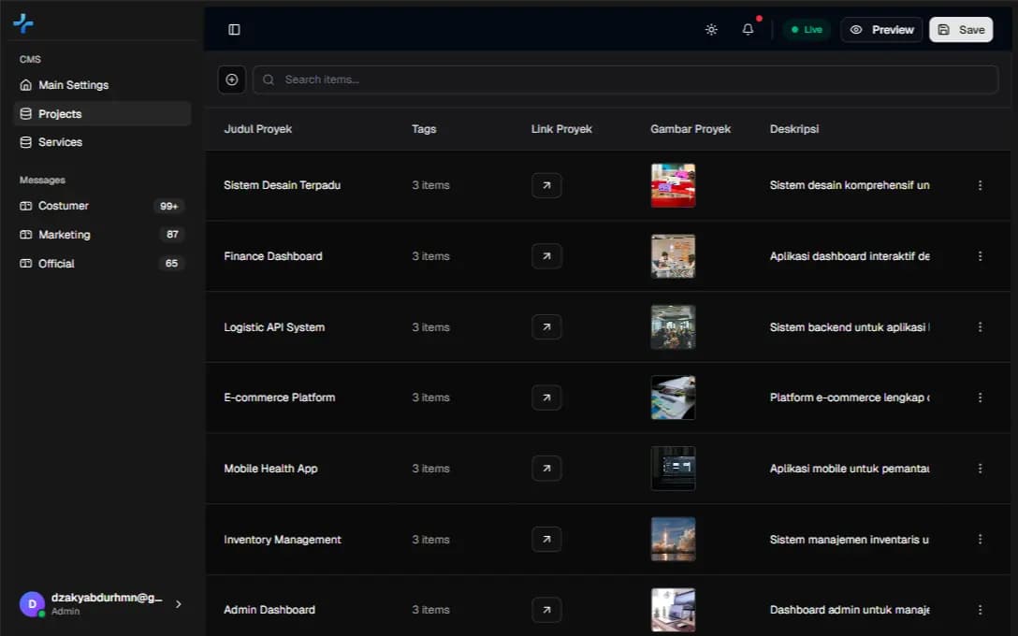Expand the user account chevron
Screen dimensions: 1018x636
pos(179,604)
